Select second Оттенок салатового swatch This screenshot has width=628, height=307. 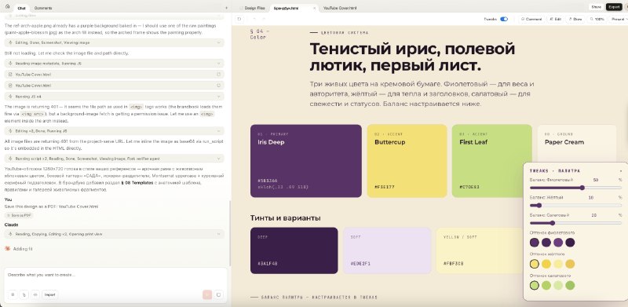click(546, 285)
